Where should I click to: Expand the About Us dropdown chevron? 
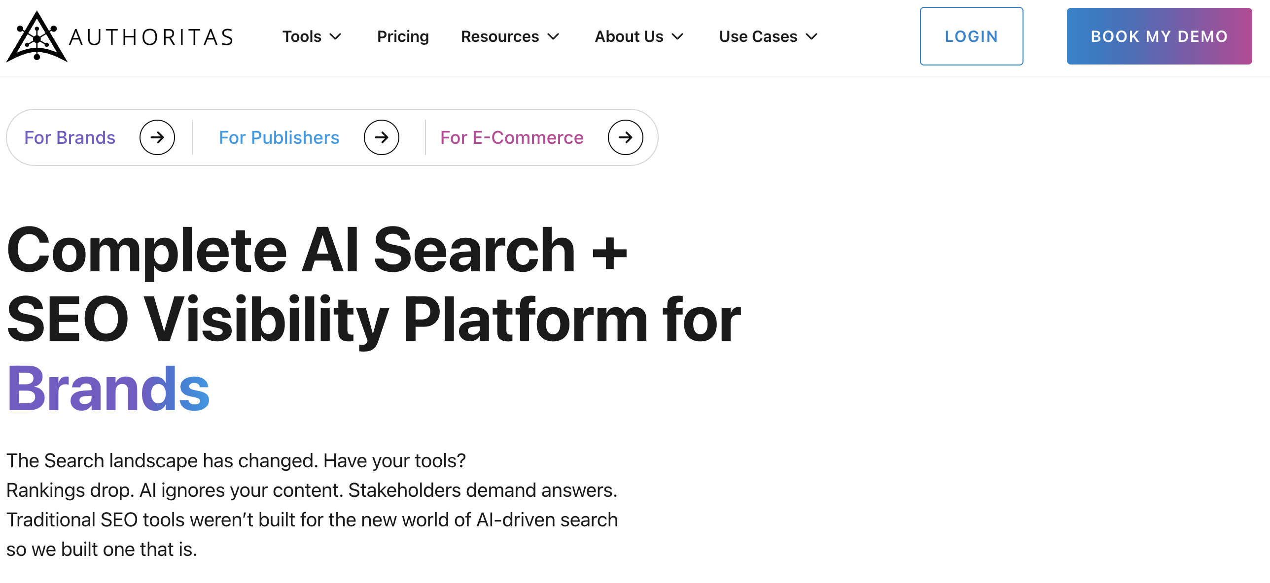tap(678, 37)
